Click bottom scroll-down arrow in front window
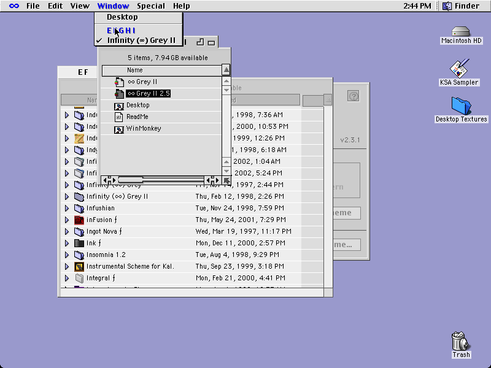 click(x=226, y=171)
